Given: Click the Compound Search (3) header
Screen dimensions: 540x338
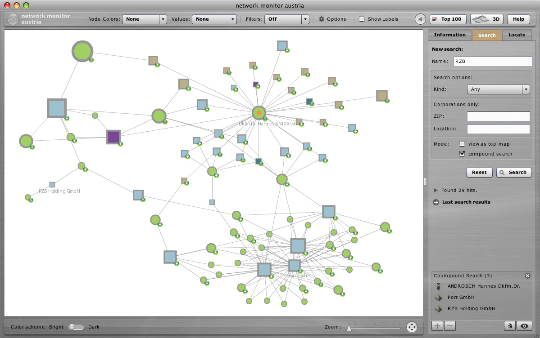Looking at the screenshot, I should tap(463, 276).
